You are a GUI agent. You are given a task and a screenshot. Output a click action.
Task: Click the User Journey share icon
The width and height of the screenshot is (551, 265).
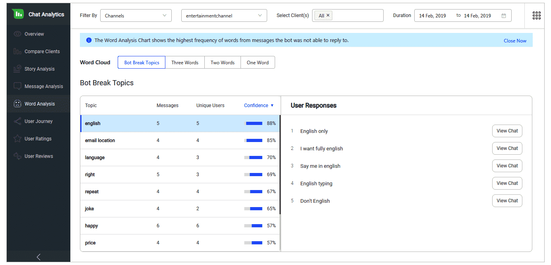(17, 121)
